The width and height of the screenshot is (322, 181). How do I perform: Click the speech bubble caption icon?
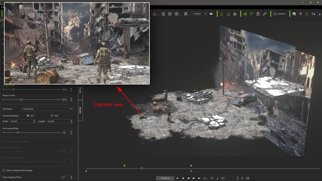(212, 178)
